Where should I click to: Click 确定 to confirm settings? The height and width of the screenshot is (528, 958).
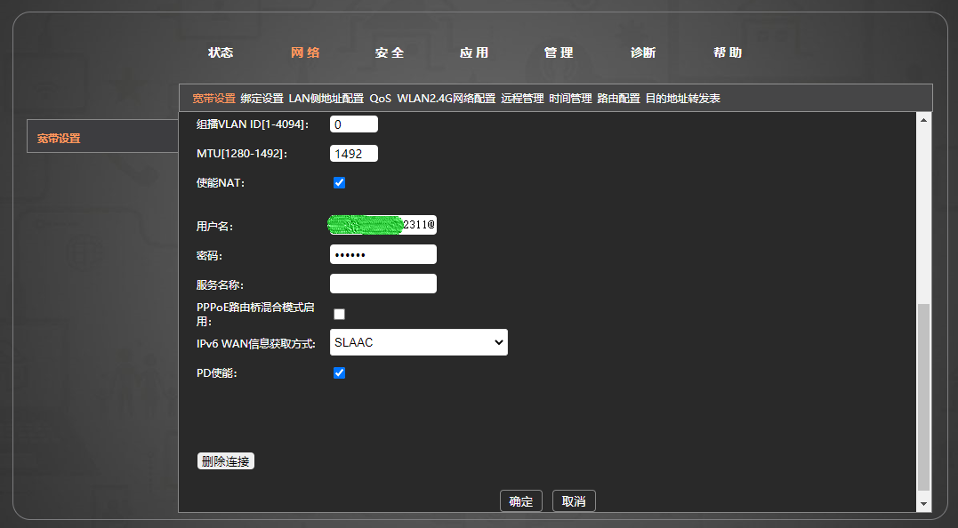tap(520, 500)
